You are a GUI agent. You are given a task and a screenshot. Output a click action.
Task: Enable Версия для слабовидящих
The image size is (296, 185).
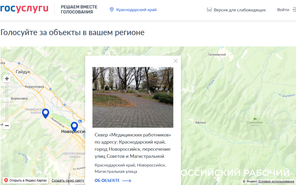tap(240, 10)
